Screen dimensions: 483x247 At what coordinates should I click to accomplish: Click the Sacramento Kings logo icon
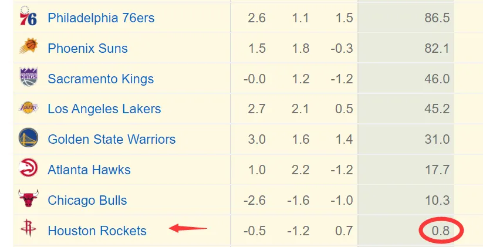(x=28, y=77)
